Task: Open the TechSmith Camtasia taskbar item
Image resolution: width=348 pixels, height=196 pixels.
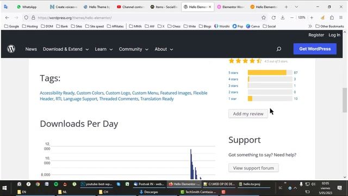Action: click(198, 192)
